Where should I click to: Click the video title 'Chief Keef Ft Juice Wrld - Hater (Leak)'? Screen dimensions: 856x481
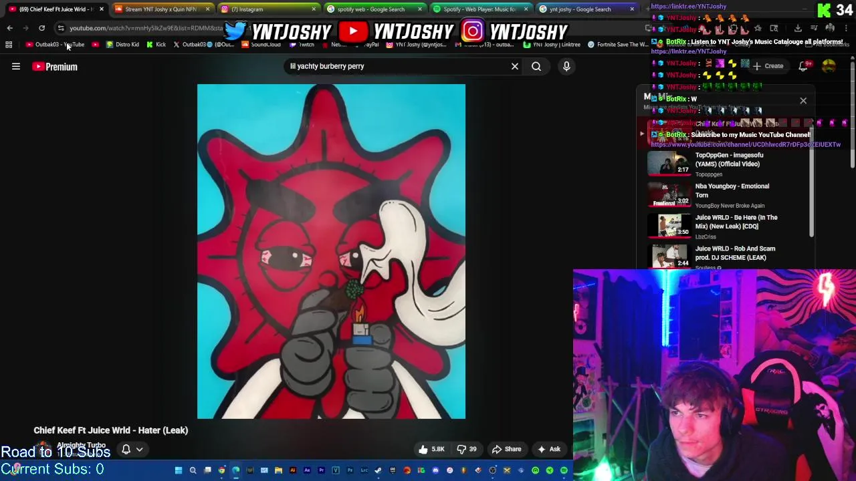(111, 430)
